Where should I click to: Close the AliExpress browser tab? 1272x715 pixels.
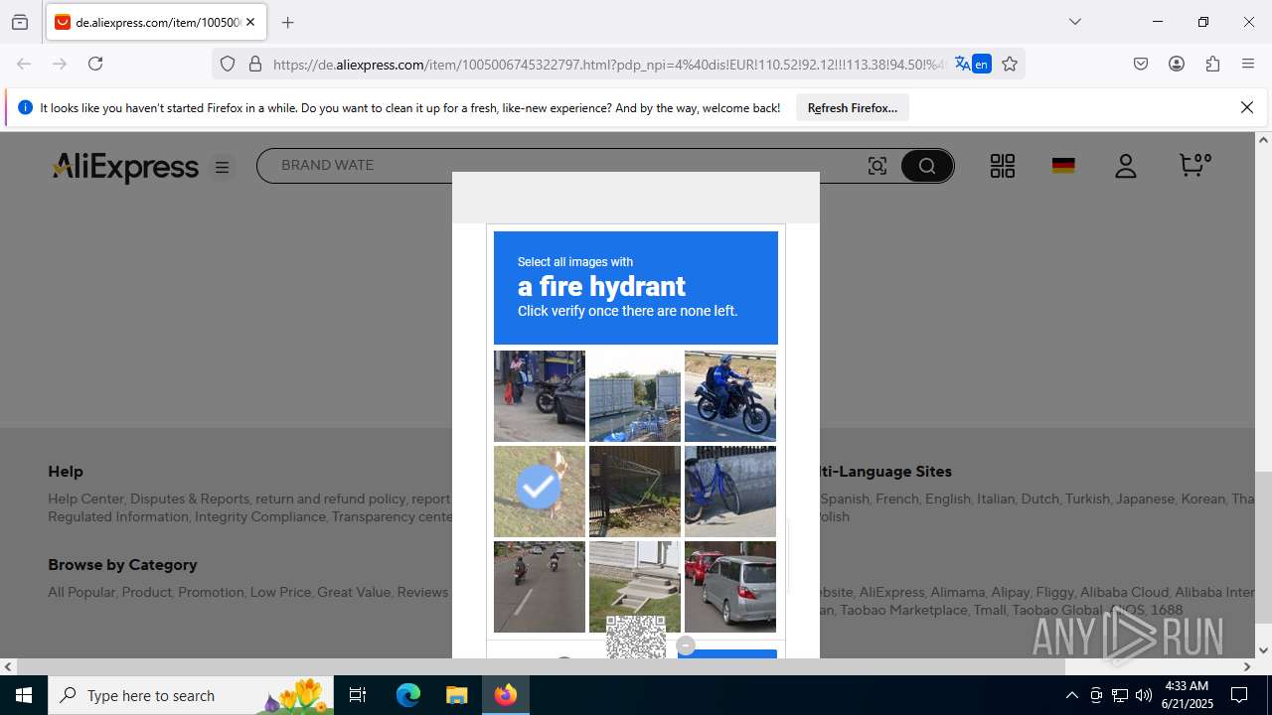click(x=251, y=22)
